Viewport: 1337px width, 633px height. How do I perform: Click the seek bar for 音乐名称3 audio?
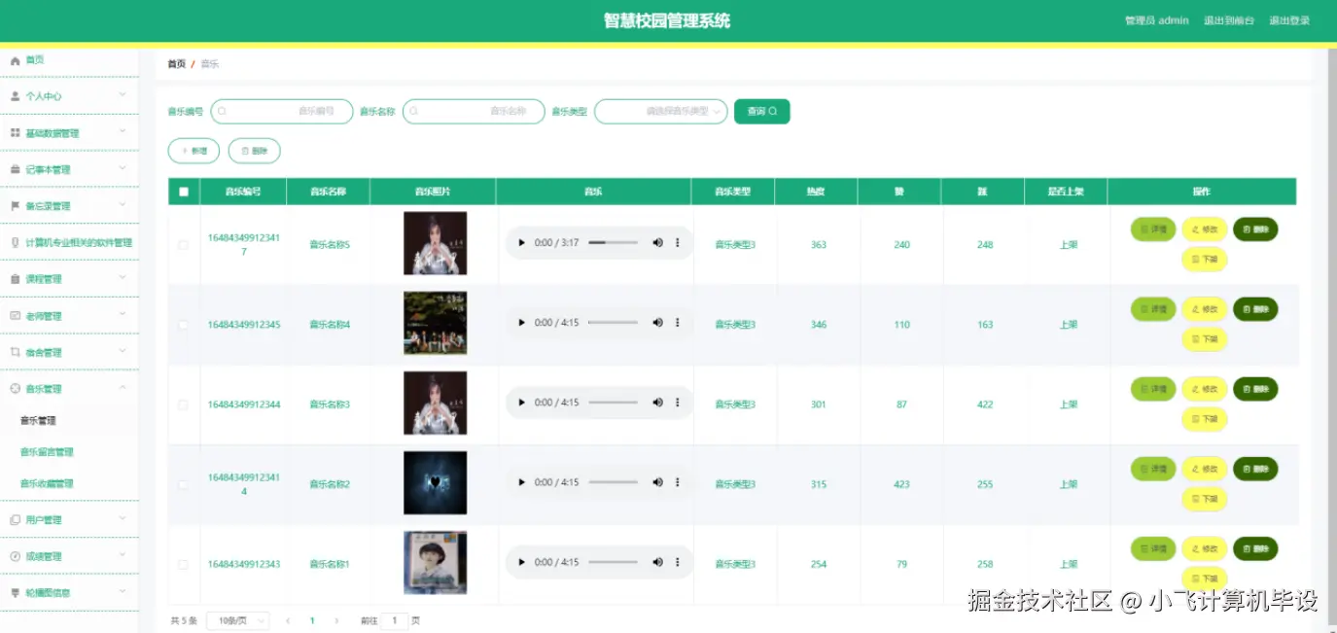coord(613,402)
